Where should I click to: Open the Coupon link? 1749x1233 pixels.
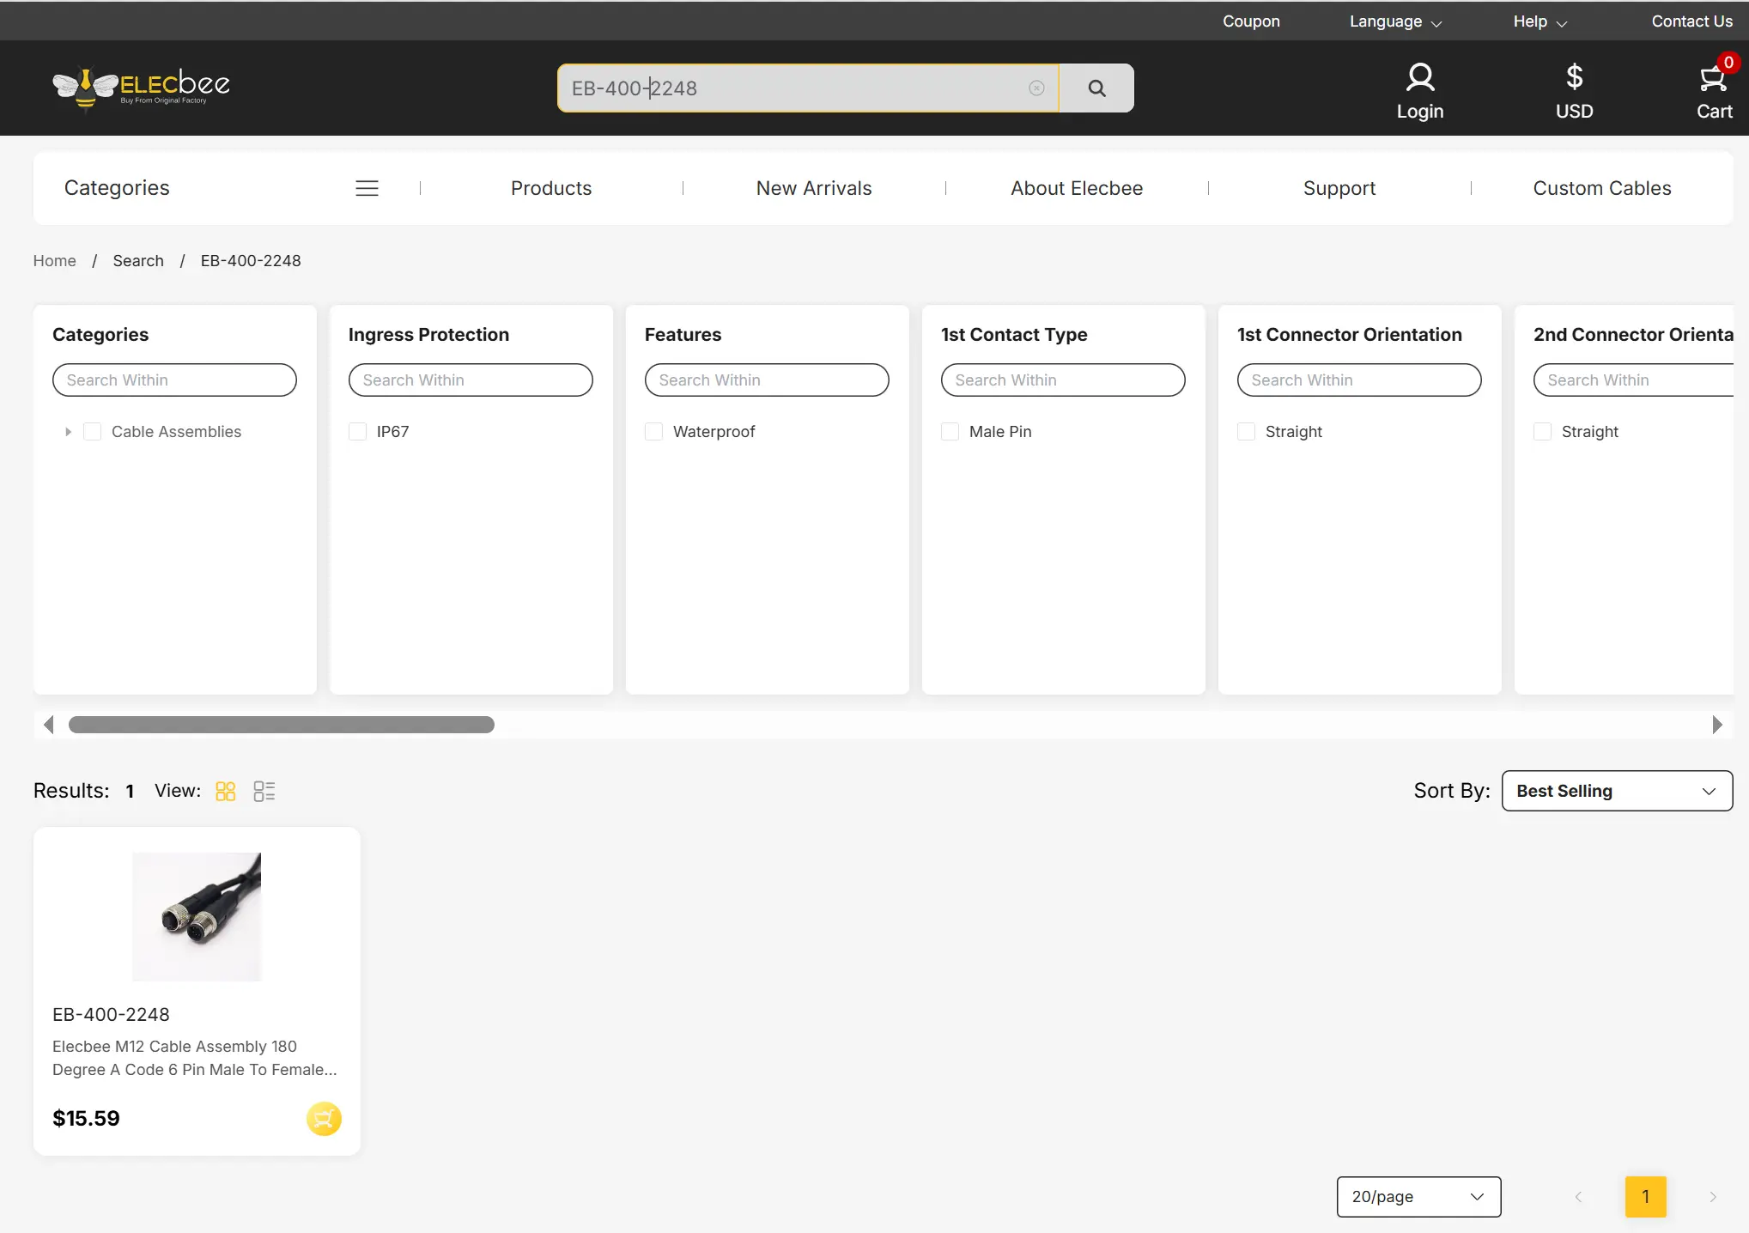click(1251, 21)
